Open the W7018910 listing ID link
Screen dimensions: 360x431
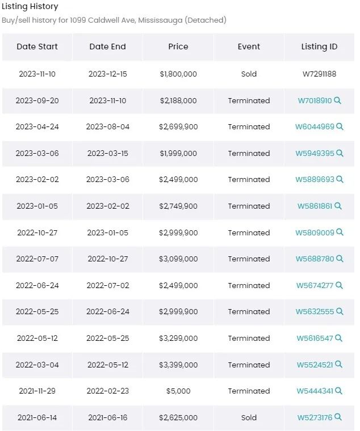(315, 100)
